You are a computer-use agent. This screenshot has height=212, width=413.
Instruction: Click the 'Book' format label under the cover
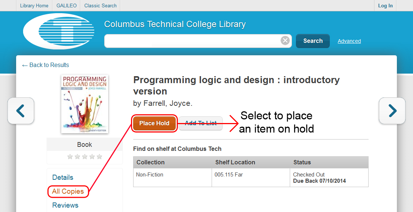click(x=85, y=145)
